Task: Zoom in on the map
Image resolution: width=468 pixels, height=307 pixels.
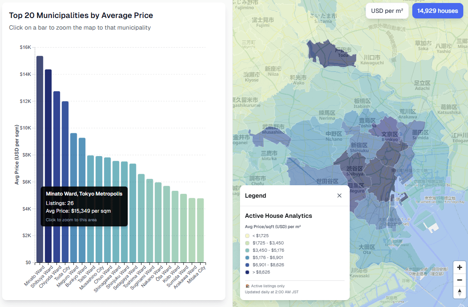Action: pyautogui.click(x=459, y=267)
